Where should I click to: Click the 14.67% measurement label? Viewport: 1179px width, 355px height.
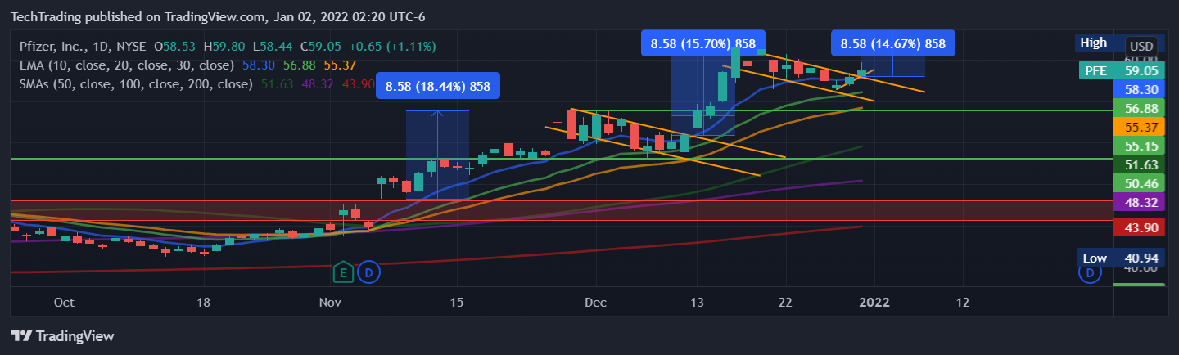[893, 43]
